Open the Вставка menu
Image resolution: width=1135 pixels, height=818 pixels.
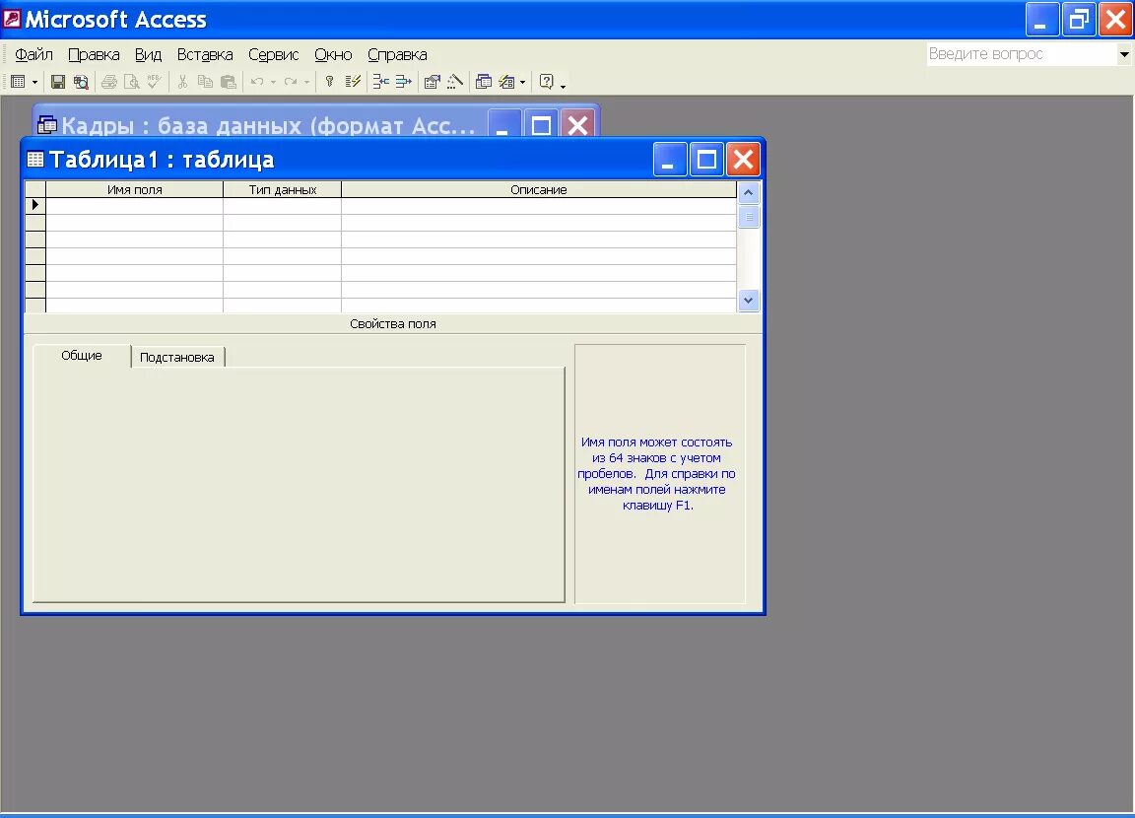click(205, 55)
